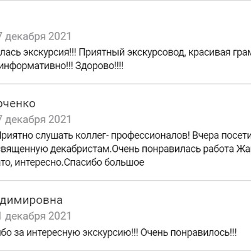Click the word "информативно!!!" in first review
Image resolution: width=251 pixels, height=251 pixels.
click(x=36, y=66)
